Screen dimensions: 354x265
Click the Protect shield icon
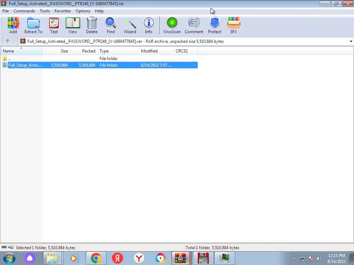(x=214, y=25)
